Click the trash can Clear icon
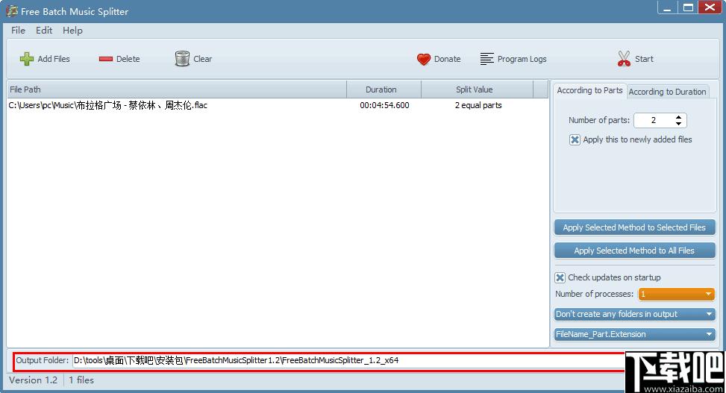This screenshot has height=393, width=726. tap(182, 59)
